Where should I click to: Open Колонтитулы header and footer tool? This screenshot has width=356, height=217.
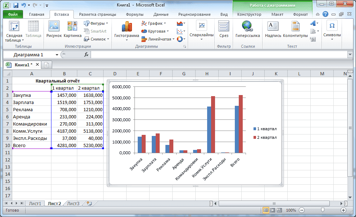point(295,29)
